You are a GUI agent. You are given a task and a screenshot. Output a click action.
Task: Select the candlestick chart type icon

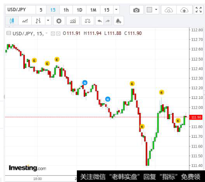[12, 21]
